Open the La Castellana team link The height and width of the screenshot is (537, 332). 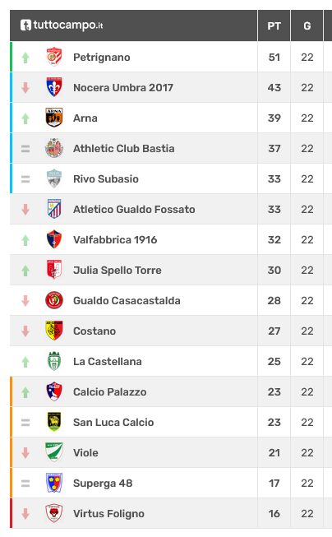click(108, 361)
